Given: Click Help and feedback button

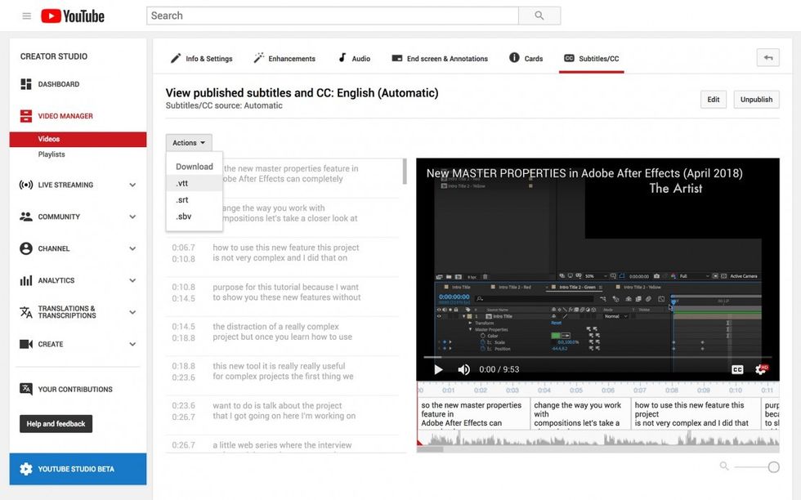Looking at the screenshot, I should click(56, 424).
